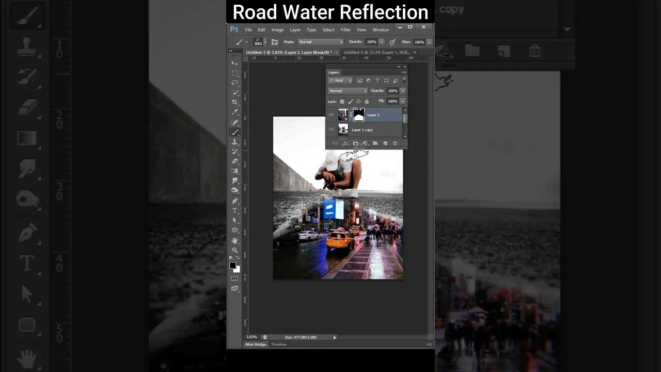Select the Dodge/Sponge tool
This screenshot has height=372, width=661.
coord(234,191)
